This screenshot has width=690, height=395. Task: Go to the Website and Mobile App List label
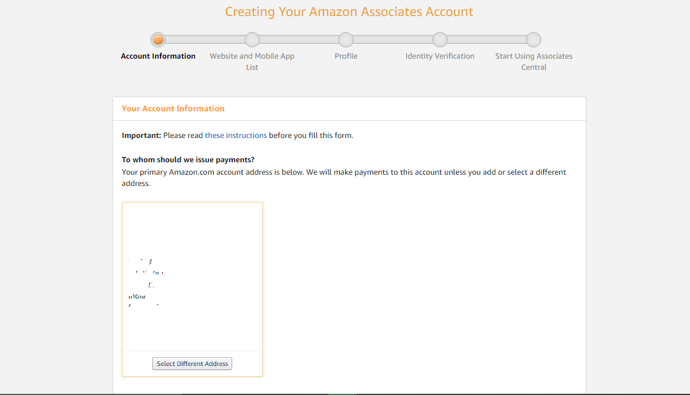(x=252, y=62)
